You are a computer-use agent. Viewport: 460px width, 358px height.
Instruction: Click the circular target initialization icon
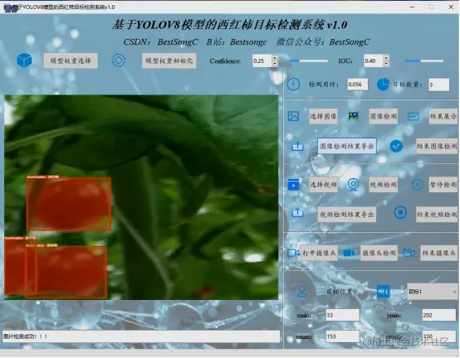click(x=119, y=60)
